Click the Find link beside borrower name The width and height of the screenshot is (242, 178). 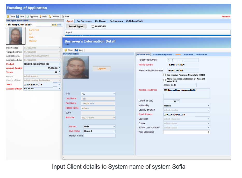(x=59, y=25)
